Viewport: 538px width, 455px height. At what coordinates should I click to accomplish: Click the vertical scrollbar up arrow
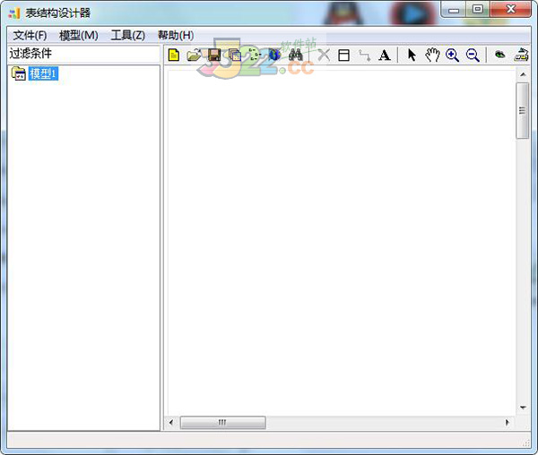[x=523, y=74]
